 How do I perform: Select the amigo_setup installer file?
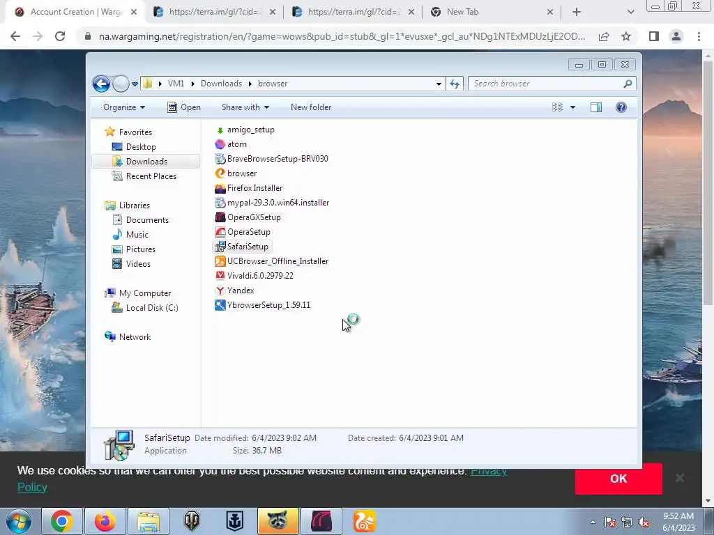pos(245,130)
